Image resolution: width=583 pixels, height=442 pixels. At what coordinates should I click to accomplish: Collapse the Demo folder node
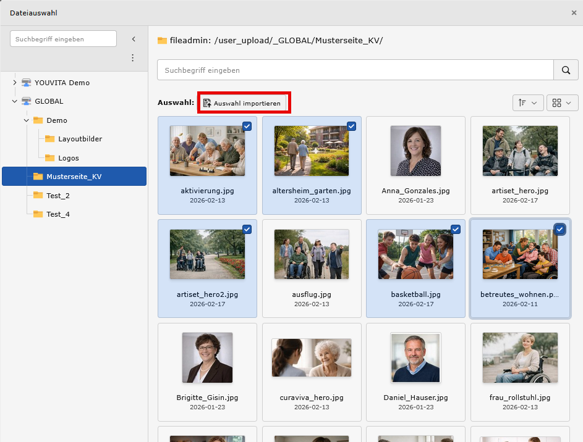tap(27, 120)
